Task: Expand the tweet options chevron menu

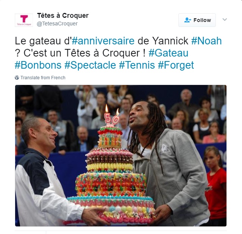Action: pyautogui.click(x=225, y=19)
